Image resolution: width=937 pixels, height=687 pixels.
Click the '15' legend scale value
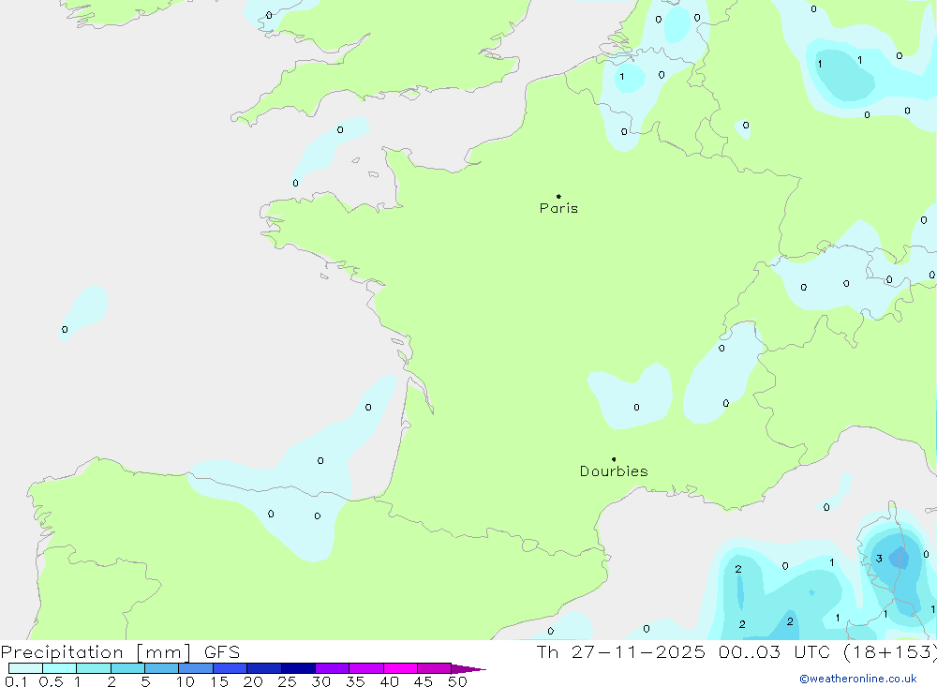coord(219,681)
